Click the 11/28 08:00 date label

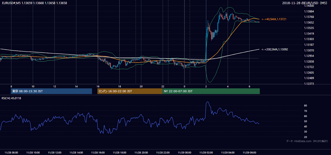tap(11, 153)
